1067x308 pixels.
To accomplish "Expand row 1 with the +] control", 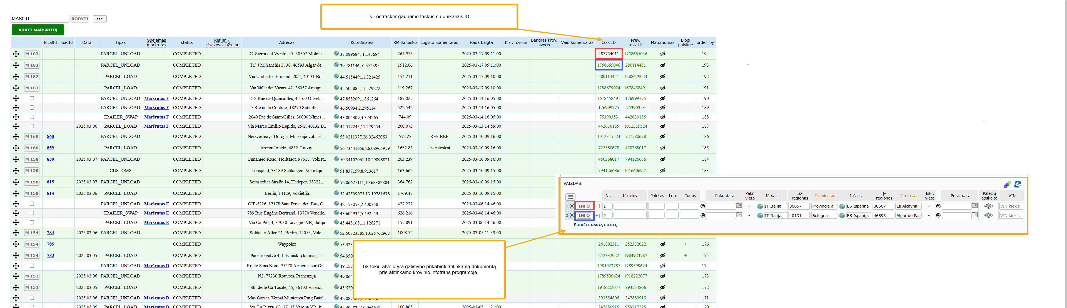I will (x=598, y=206).
